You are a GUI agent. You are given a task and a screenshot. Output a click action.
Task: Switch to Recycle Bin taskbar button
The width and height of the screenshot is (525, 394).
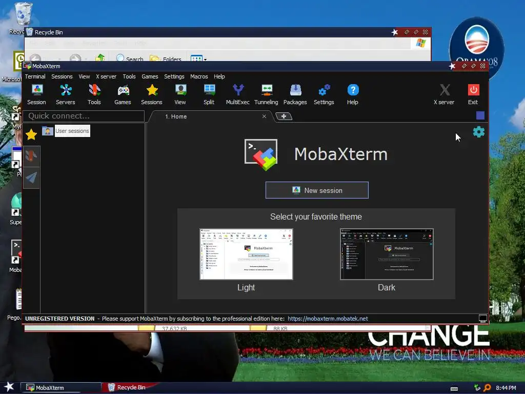coord(131,387)
